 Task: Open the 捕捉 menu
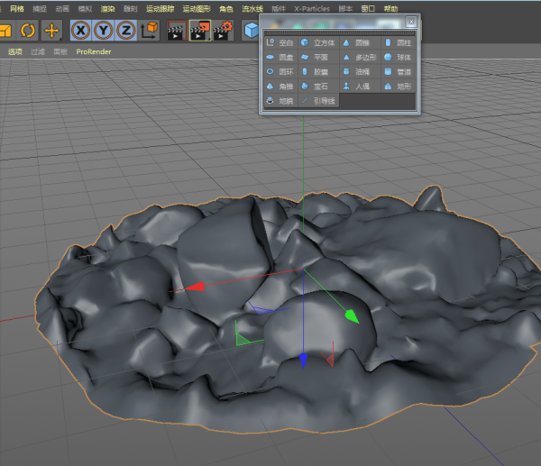pyautogui.click(x=40, y=9)
